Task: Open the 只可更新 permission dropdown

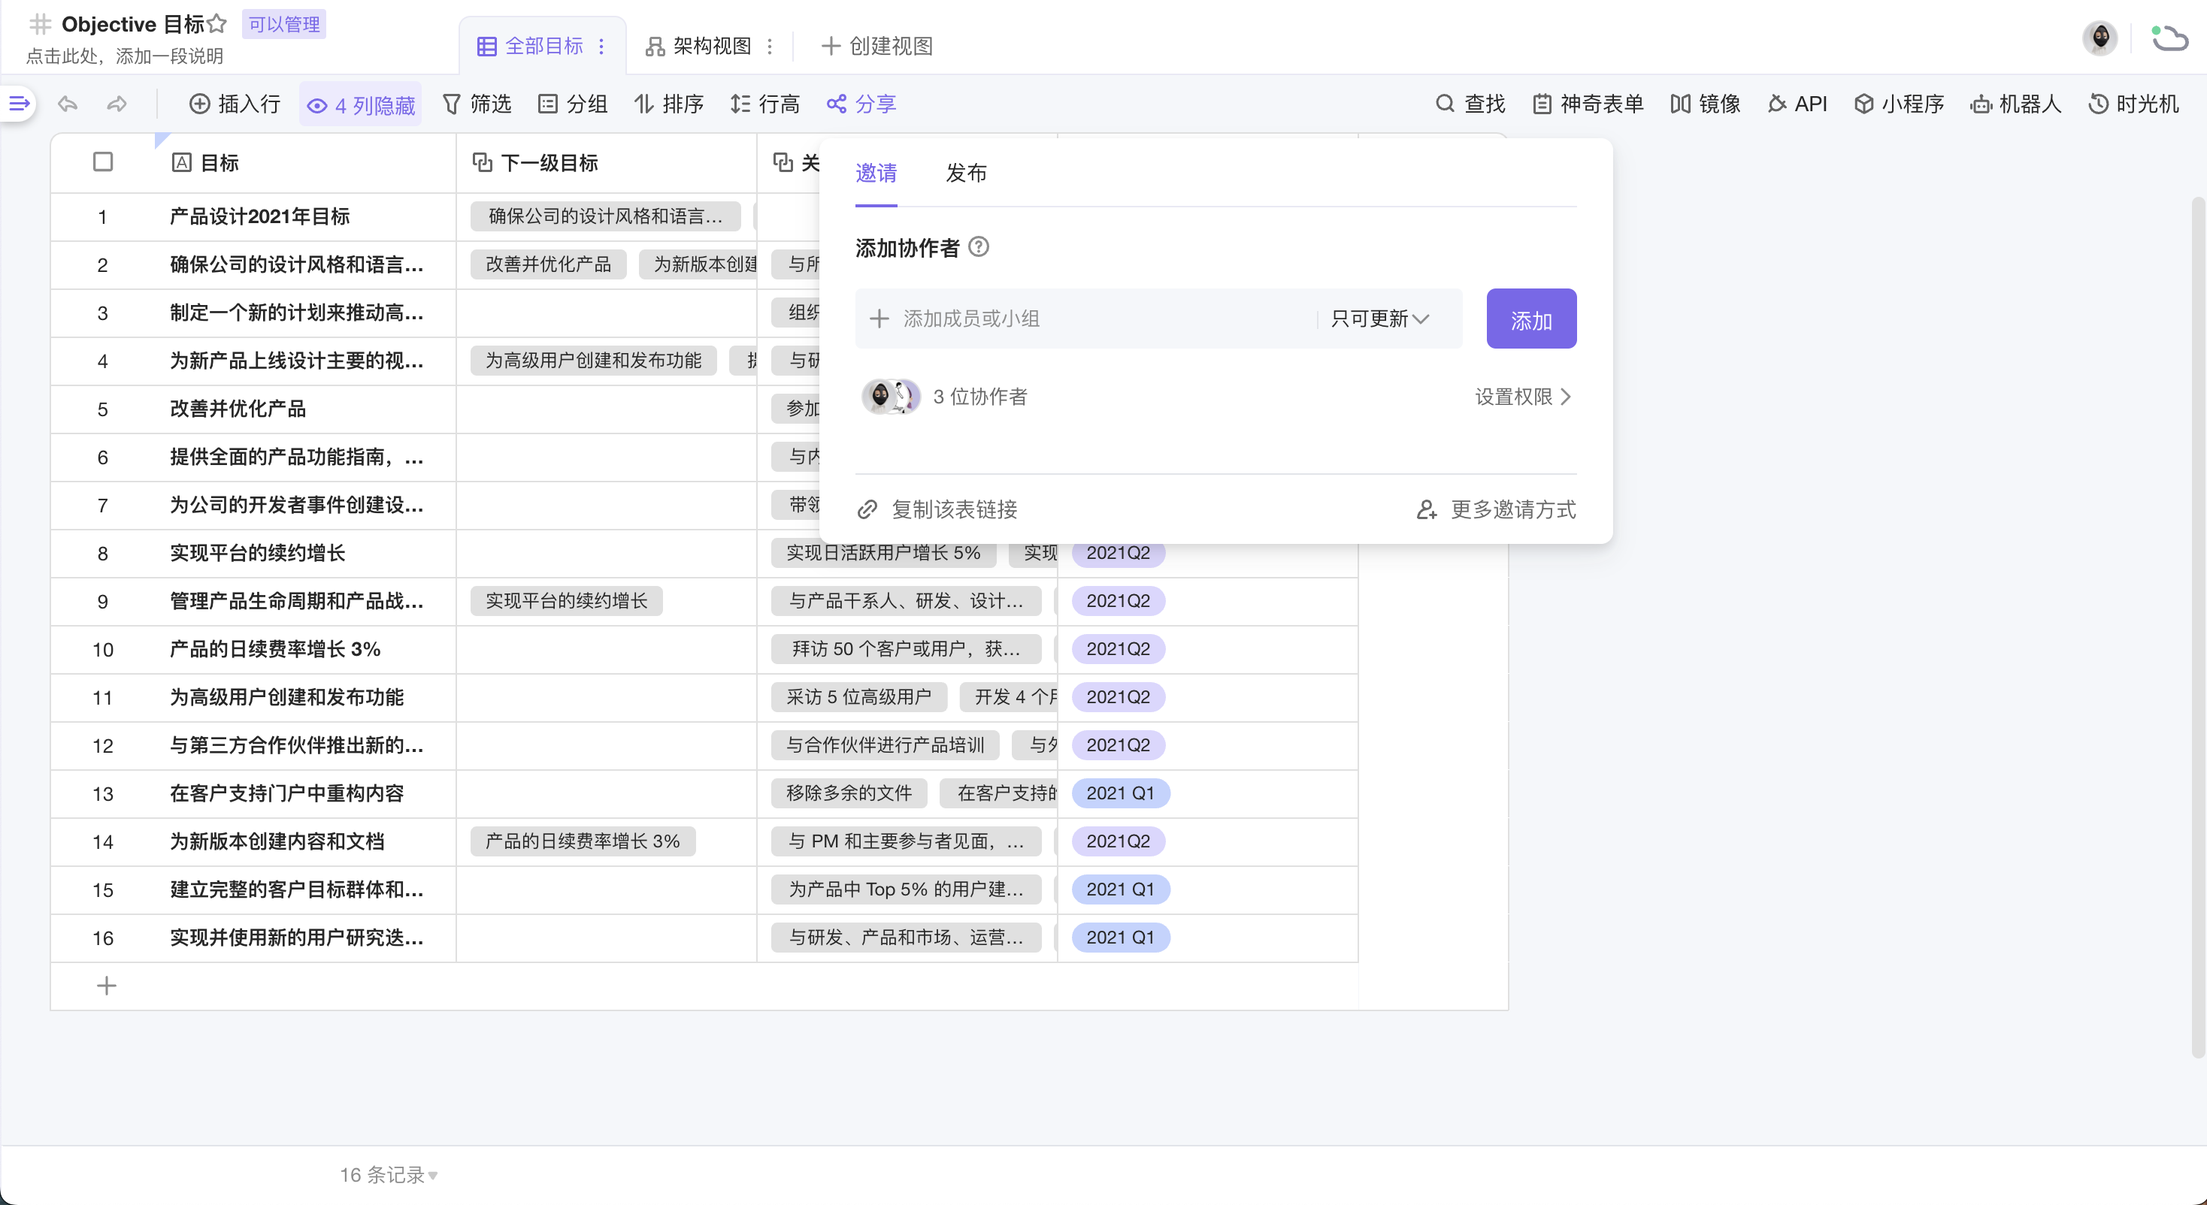Action: tap(1379, 319)
